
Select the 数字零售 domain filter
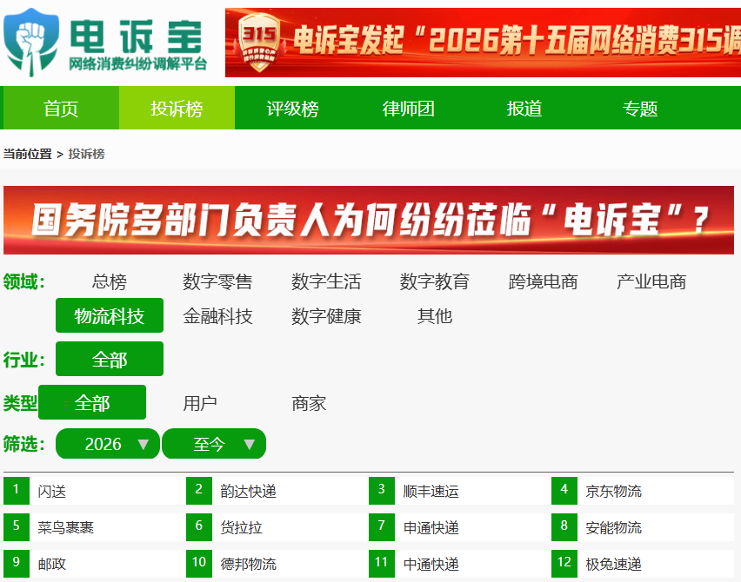click(x=217, y=281)
